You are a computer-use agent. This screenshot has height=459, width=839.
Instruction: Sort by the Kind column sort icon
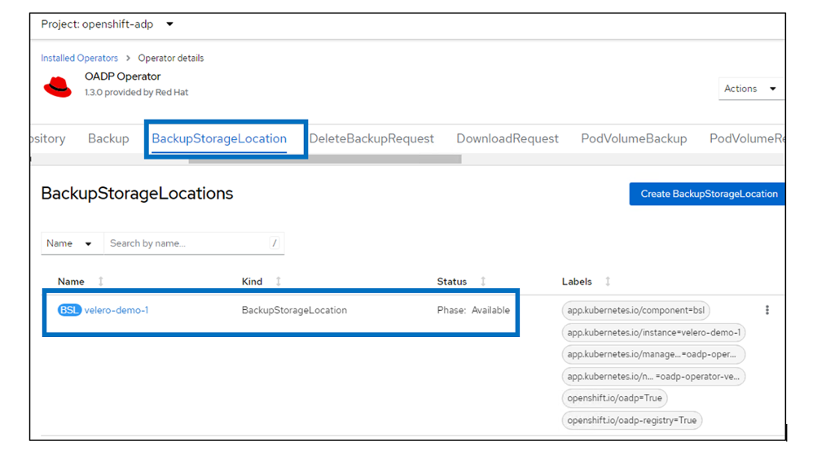279,282
